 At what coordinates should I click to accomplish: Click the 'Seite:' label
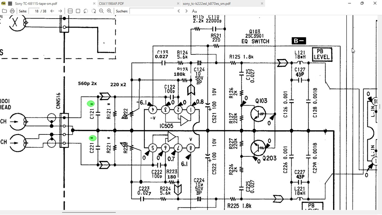point(23,11)
